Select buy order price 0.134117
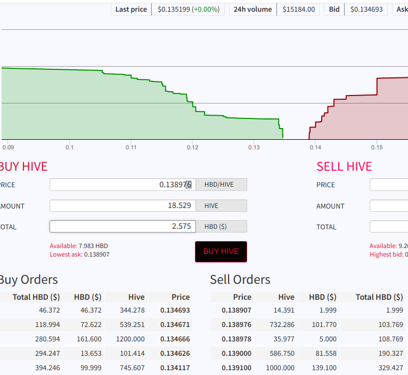Image resolution: width=408 pixels, height=375 pixels. (x=175, y=368)
